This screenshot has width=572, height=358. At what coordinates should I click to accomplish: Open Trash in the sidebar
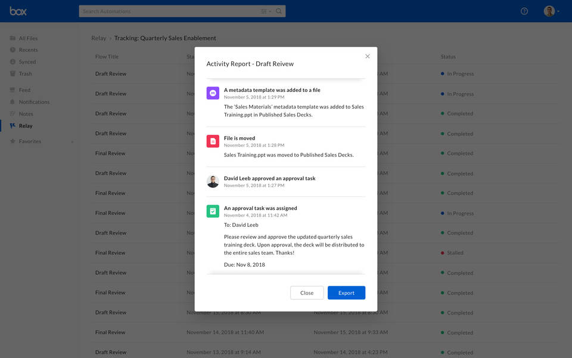click(x=25, y=74)
